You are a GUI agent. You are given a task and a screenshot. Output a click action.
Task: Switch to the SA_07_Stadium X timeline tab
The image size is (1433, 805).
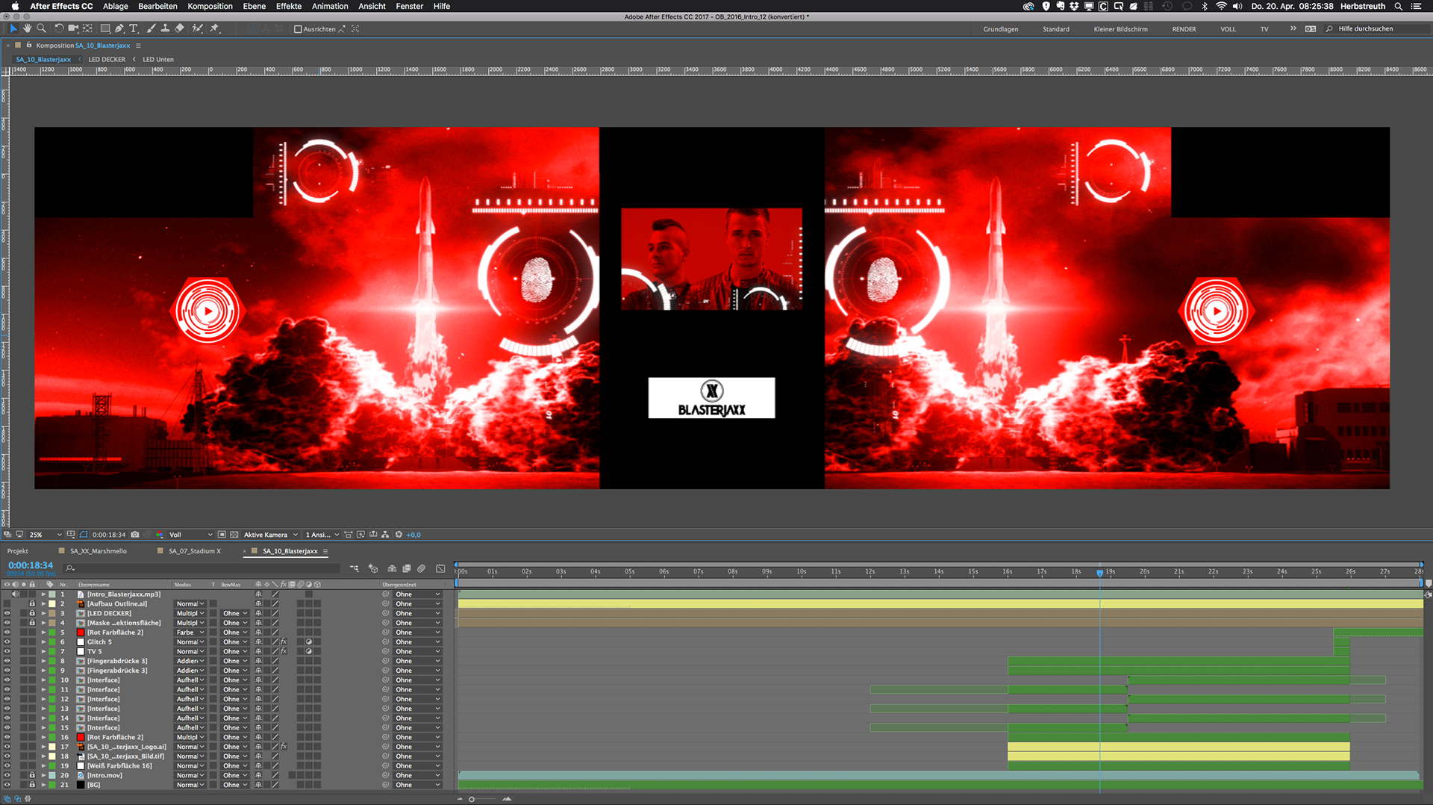195,551
